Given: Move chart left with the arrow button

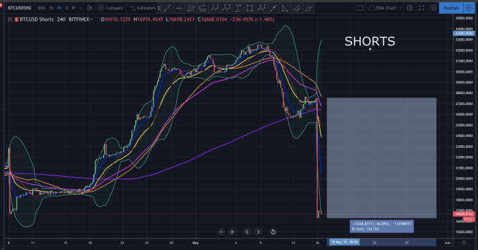Looking at the screenshot, I should click(247, 232).
